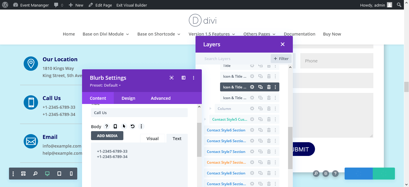Open builder settings dots in bottom toolbar
The width and height of the screenshot is (409, 187).
[x=13, y=174]
